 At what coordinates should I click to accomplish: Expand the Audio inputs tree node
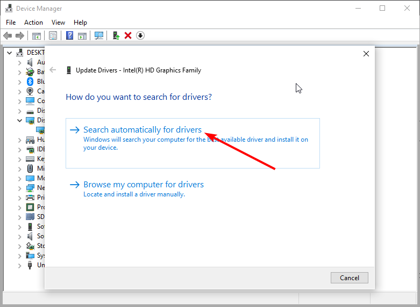(x=19, y=63)
